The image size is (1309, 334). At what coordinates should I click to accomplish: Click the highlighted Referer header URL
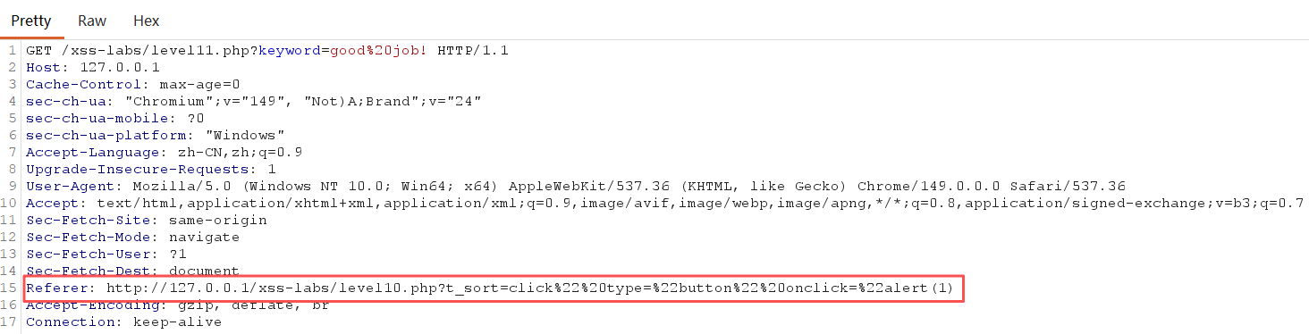coord(536,288)
